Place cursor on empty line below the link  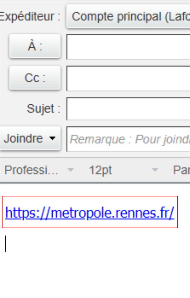pos(76,244)
